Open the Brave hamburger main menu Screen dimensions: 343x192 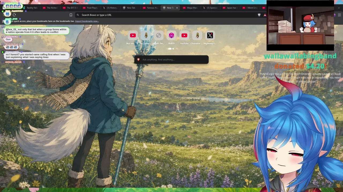pos(339,15)
